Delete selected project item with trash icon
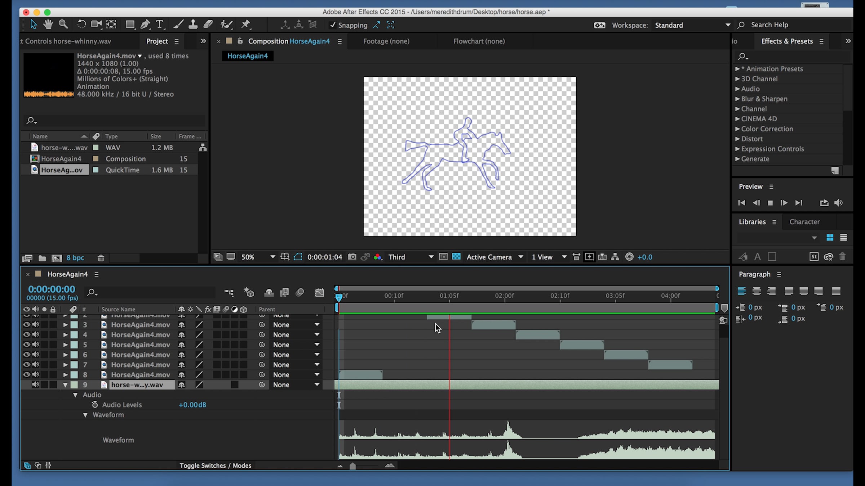Image resolution: width=865 pixels, height=486 pixels. tap(101, 258)
